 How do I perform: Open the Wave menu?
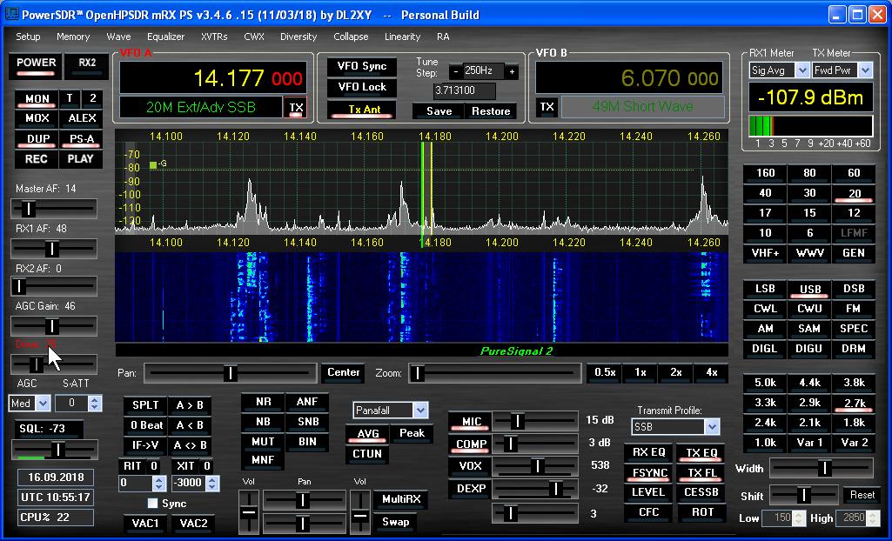pyautogui.click(x=118, y=37)
